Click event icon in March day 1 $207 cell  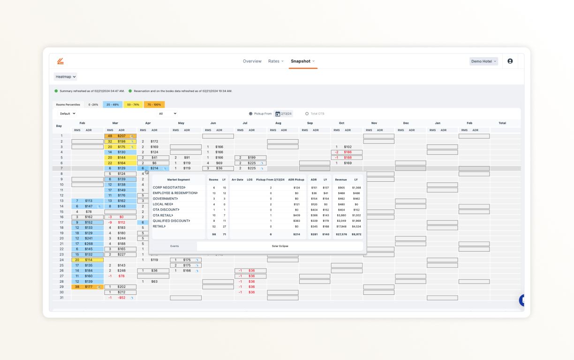132,136
